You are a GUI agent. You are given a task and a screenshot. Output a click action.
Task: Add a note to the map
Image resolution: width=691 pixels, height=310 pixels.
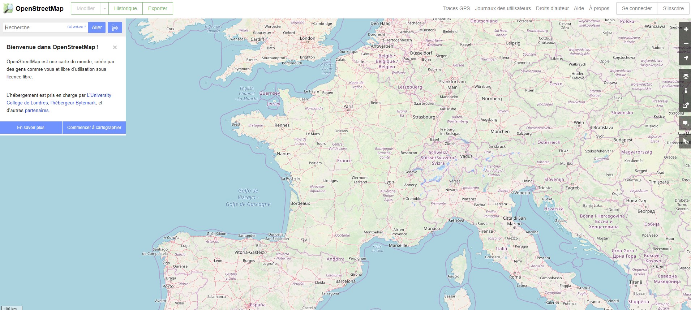pyautogui.click(x=686, y=124)
